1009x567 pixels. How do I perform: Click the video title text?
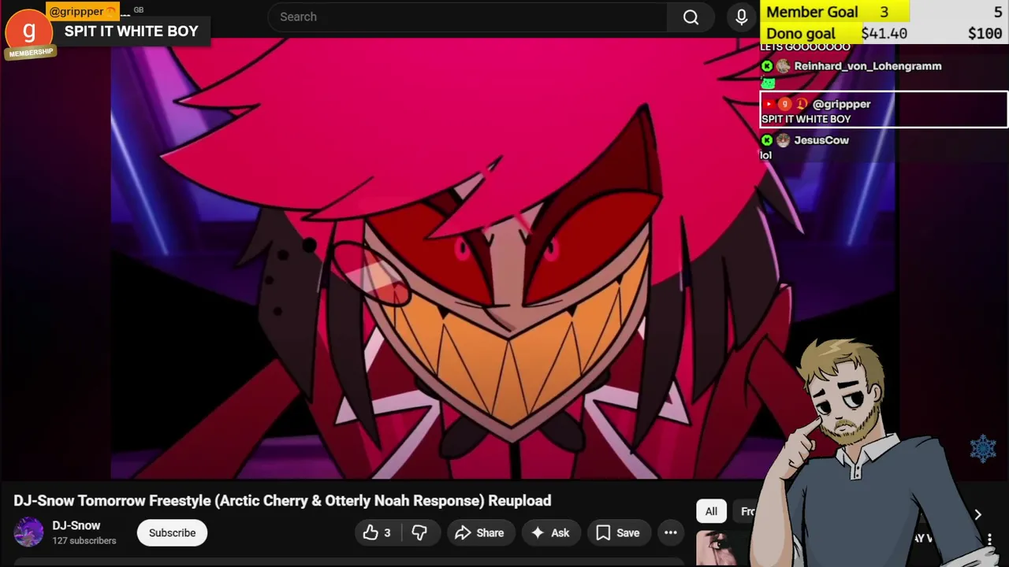point(282,501)
